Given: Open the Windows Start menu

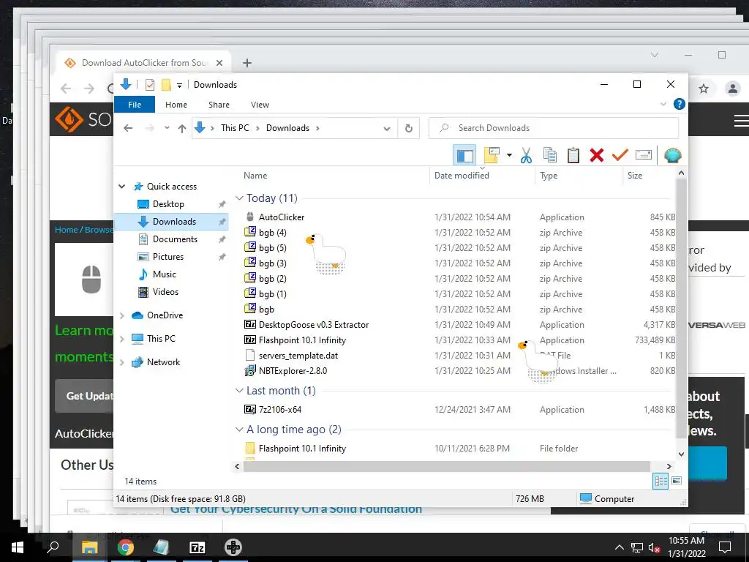Looking at the screenshot, I should click(18, 547).
